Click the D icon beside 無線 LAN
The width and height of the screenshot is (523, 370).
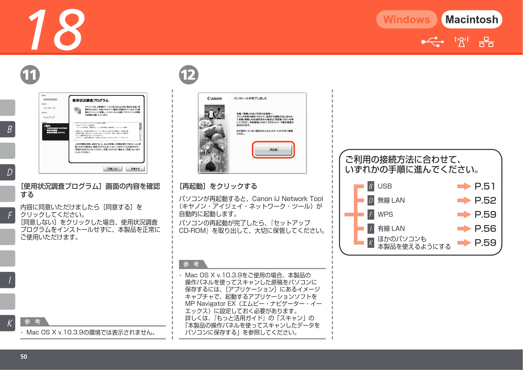click(x=371, y=200)
